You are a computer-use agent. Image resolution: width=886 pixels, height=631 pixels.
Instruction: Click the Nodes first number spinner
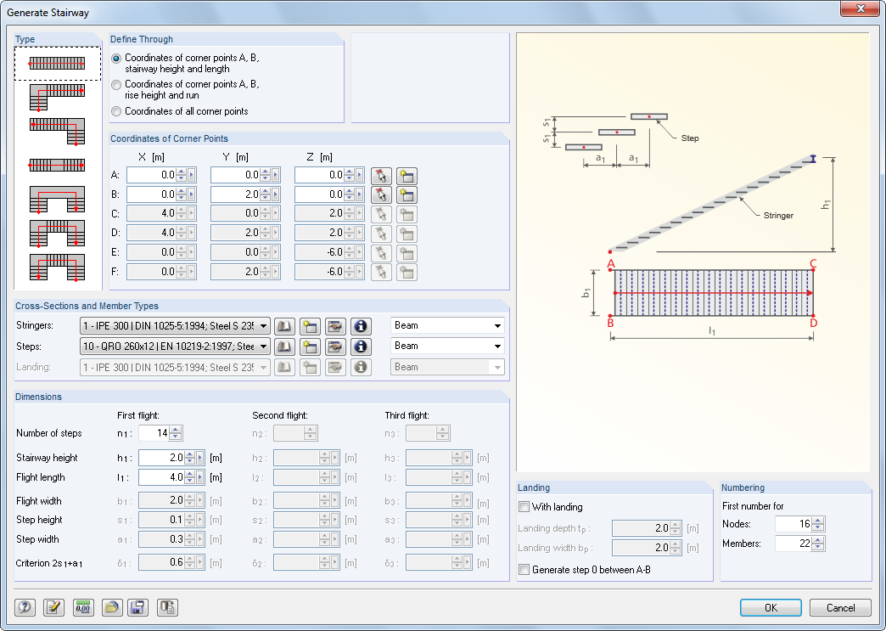pos(817,524)
